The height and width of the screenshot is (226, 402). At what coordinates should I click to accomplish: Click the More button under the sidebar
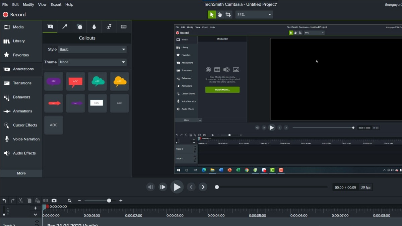tap(21, 173)
